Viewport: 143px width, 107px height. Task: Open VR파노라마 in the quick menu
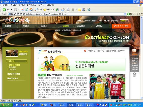click(135, 59)
